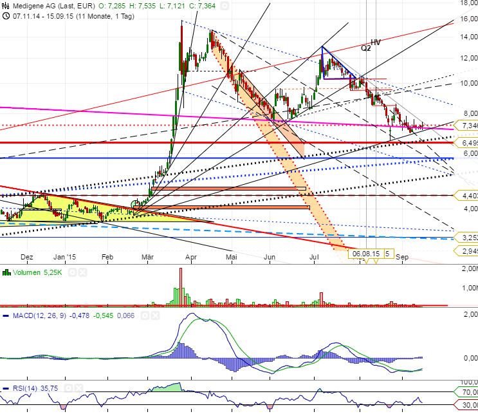The image size is (478, 414).
Task: Open RSI indicator settings gear
Action: (x=68, y=388)
